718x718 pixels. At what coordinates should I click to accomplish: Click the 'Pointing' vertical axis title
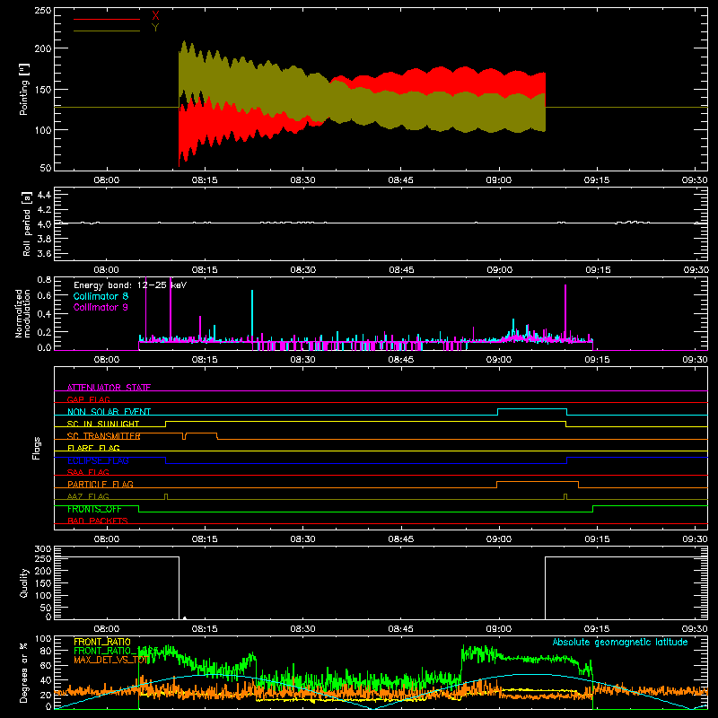click(24, 89)
